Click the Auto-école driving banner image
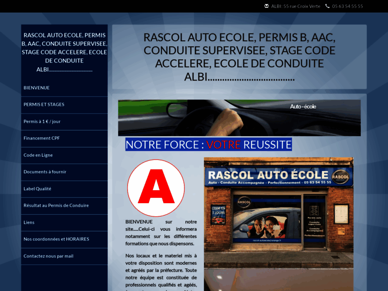 239,118
